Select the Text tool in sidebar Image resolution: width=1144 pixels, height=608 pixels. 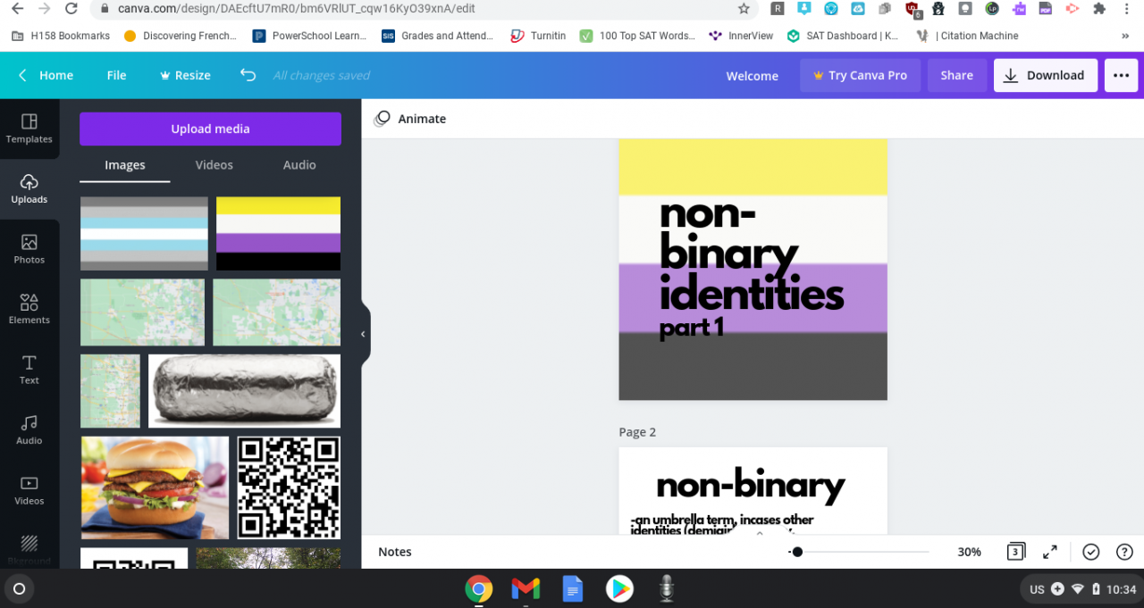tap(29, 369)
